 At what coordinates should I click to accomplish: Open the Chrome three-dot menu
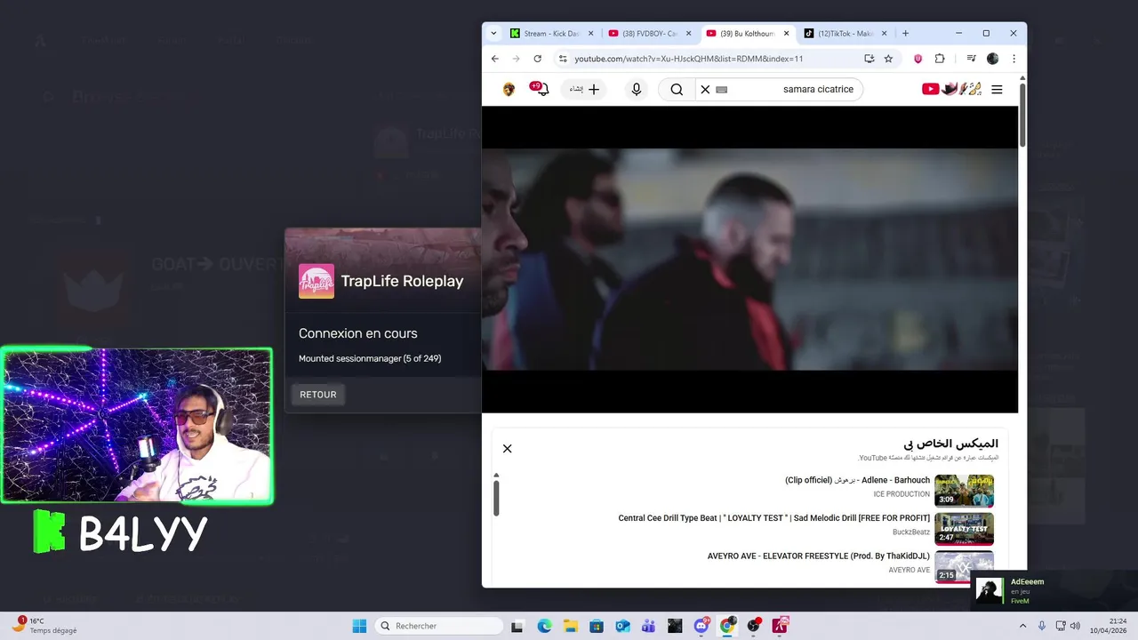pyautogui.click(x=1014, y=59)
